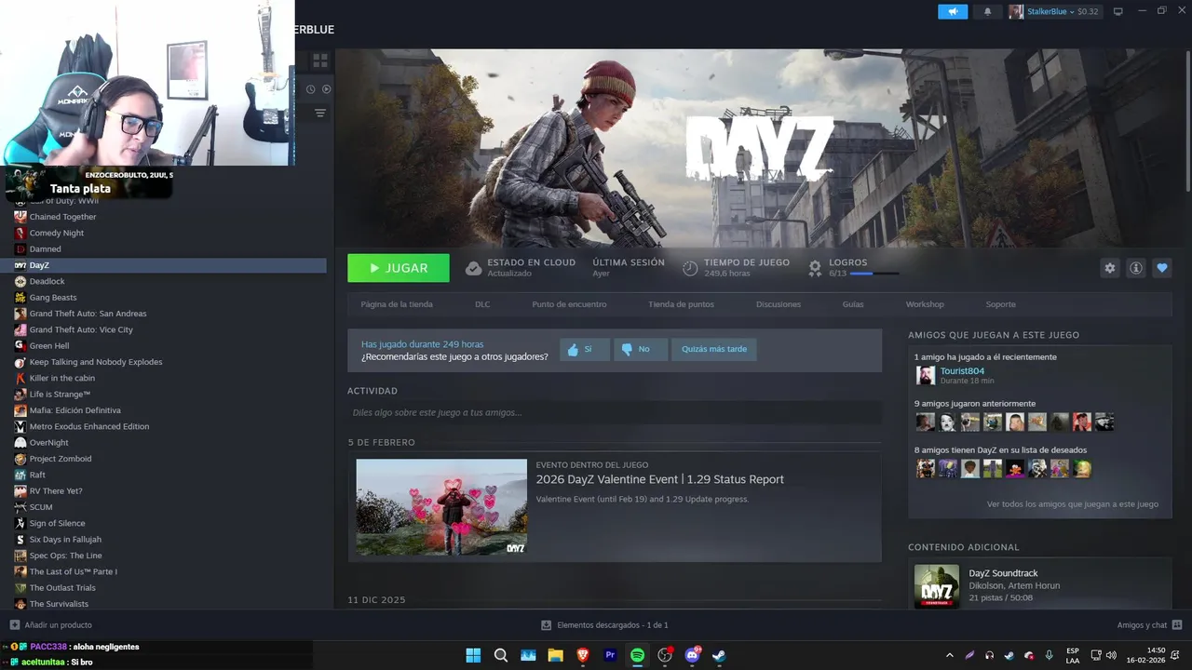Viewport: 1192px width, 670px height.
Task: Open the Guías tab
Action: click(853, 304)
